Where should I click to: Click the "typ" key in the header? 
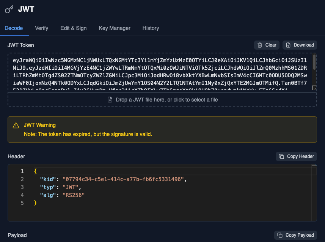(48, 187)
